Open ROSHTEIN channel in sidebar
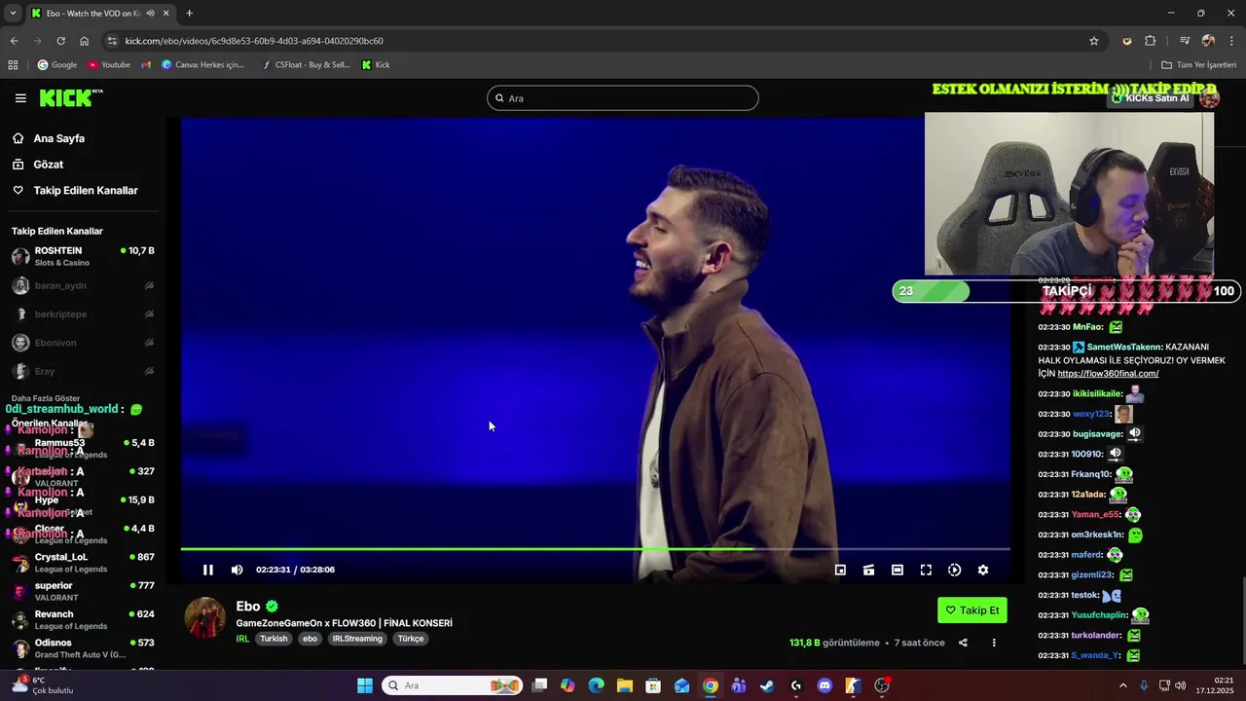Image resolution: width=1246 pixels, height=701 pixels. pos(83,256)
